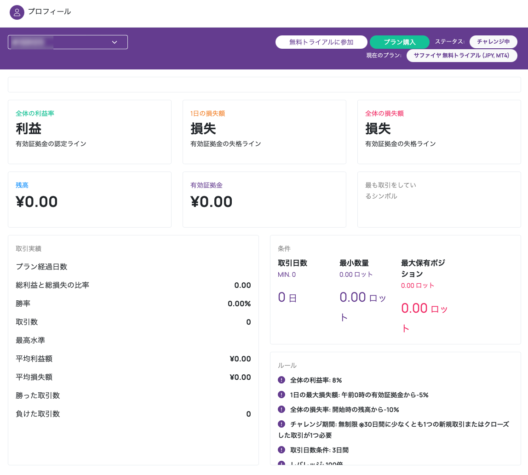The width and height of the screenshot is (528, 475).
Task: Click the profile avatar icon
Action: 17,12
